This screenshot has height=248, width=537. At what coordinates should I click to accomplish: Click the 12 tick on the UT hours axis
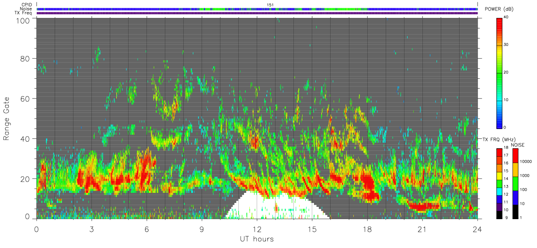tap(257, 229)
